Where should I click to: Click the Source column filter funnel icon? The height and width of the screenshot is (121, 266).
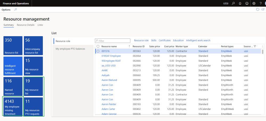click(x=255, y=47)
